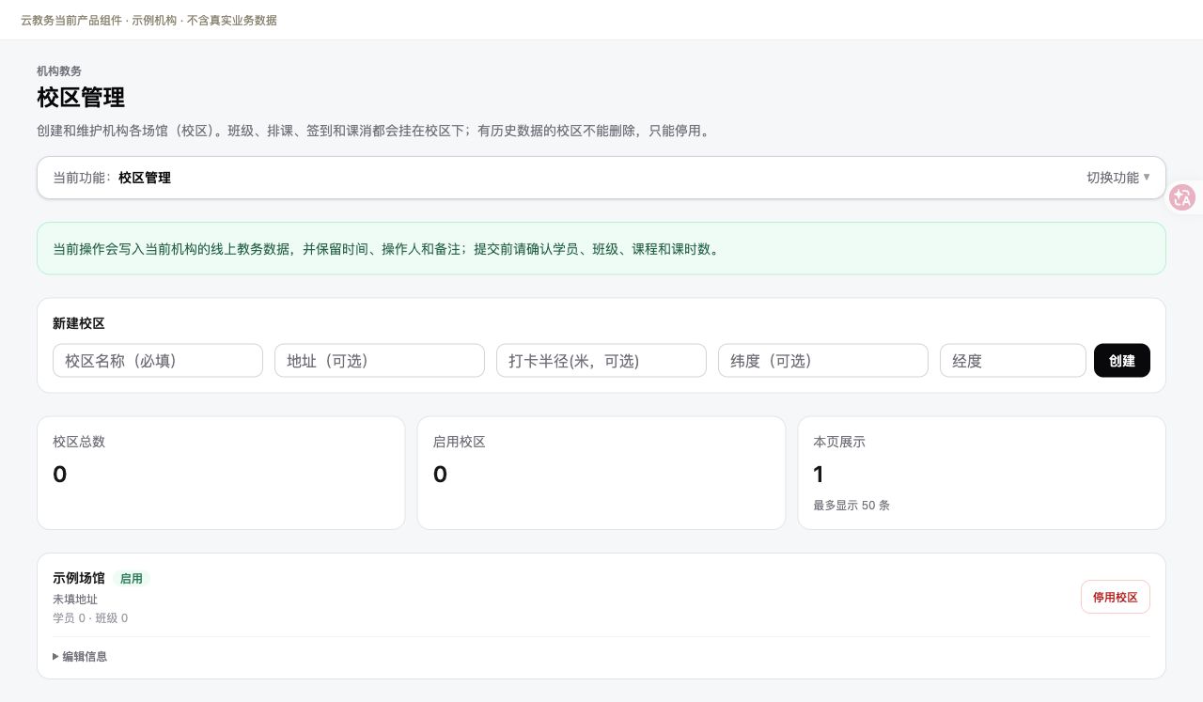This screenshot has height=702, width=1203.
Task: Click the 纬度（可选） input field
Action: [823, 361]
